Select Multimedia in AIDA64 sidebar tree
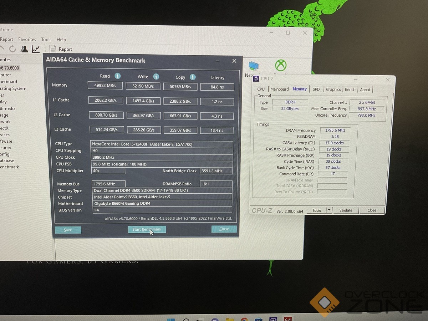This screenshot has width=428, height=321. coord(8,108)
